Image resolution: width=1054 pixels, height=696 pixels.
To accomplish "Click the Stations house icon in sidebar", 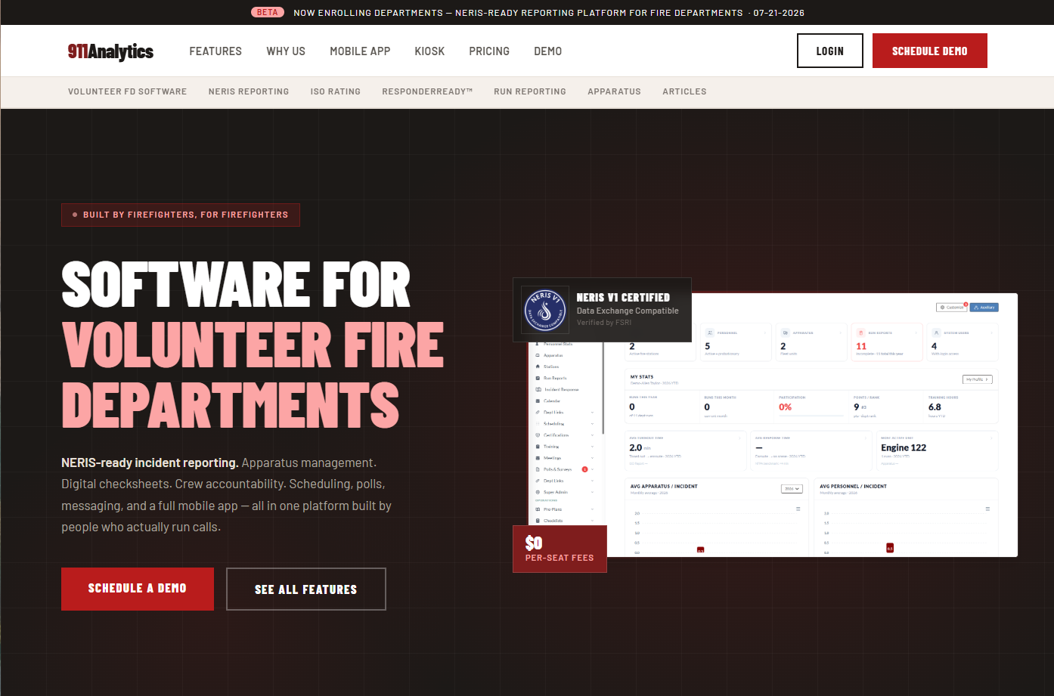I will tap(538, 367).
